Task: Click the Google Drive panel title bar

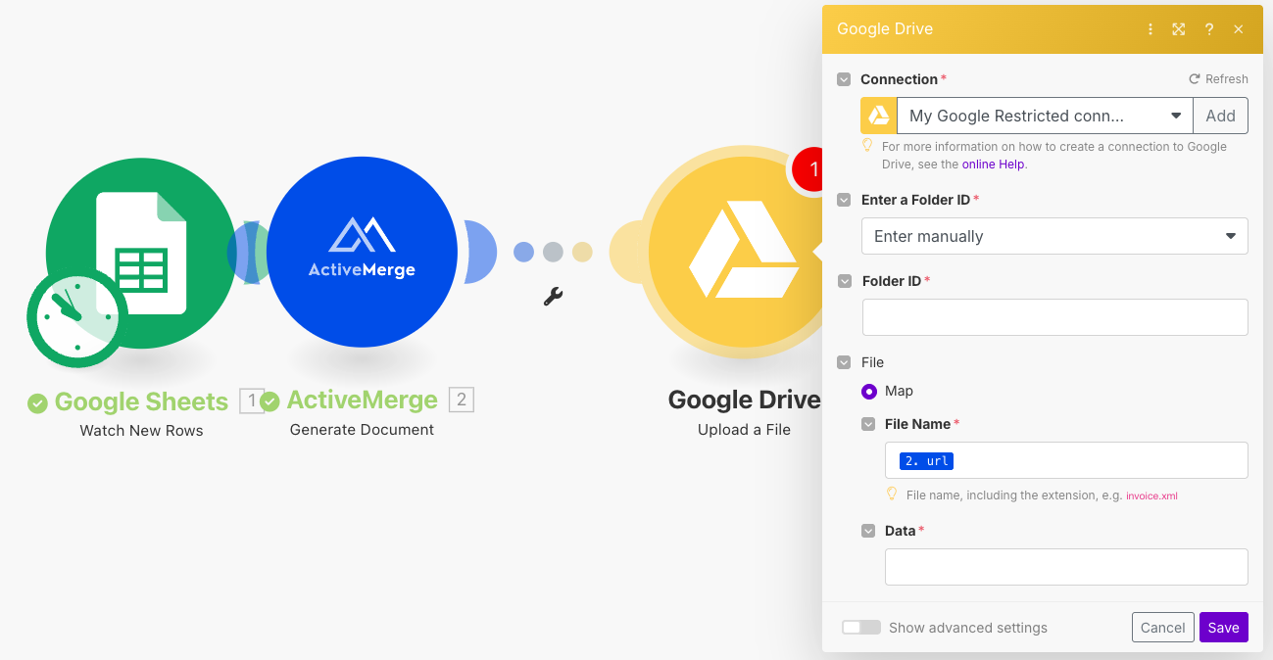Action: coord(980,28)
